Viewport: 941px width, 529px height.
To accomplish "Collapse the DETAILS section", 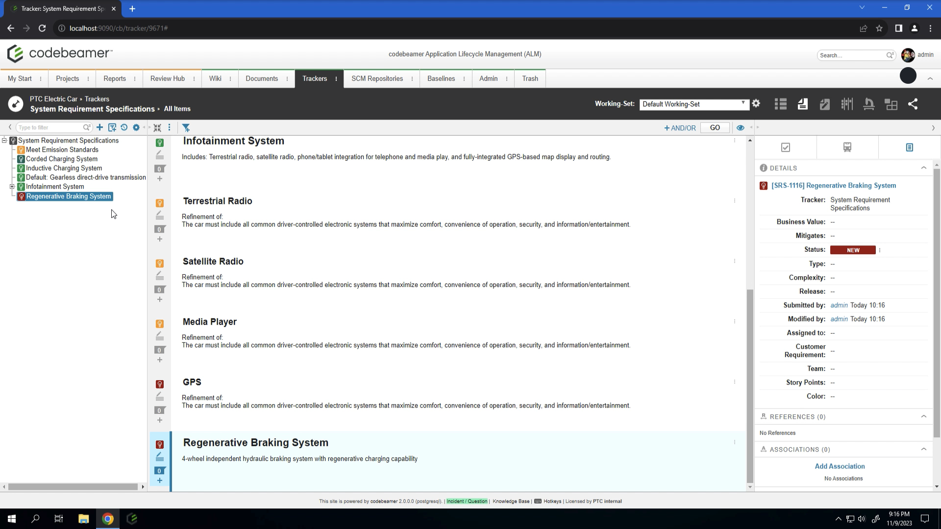I will pos(924,168).
